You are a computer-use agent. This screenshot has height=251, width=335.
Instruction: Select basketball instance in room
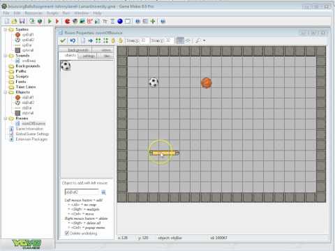pos(206,83)
